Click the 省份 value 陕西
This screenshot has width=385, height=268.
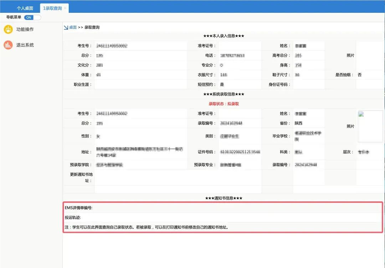(x=298, y=123)
